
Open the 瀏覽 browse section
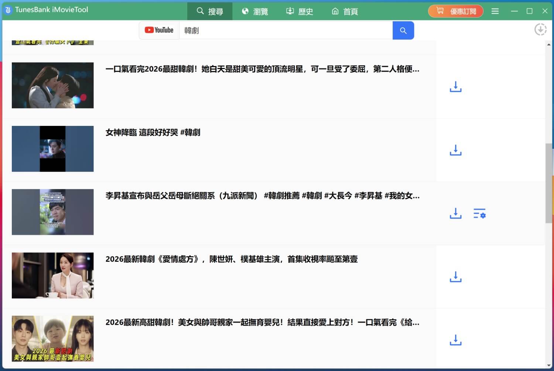(254, 11)
